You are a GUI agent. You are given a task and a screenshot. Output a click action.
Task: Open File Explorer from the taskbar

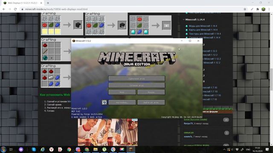pyautogui.click(x=96, y=149)
